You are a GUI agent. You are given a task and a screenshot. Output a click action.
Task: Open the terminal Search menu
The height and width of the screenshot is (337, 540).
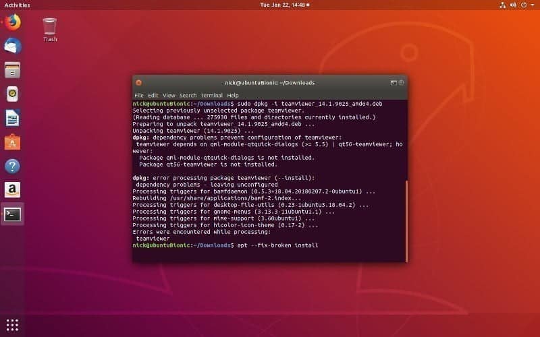[x=188, y=95]
